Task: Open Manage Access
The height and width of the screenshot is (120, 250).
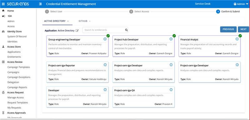Action: coord(15,98)
